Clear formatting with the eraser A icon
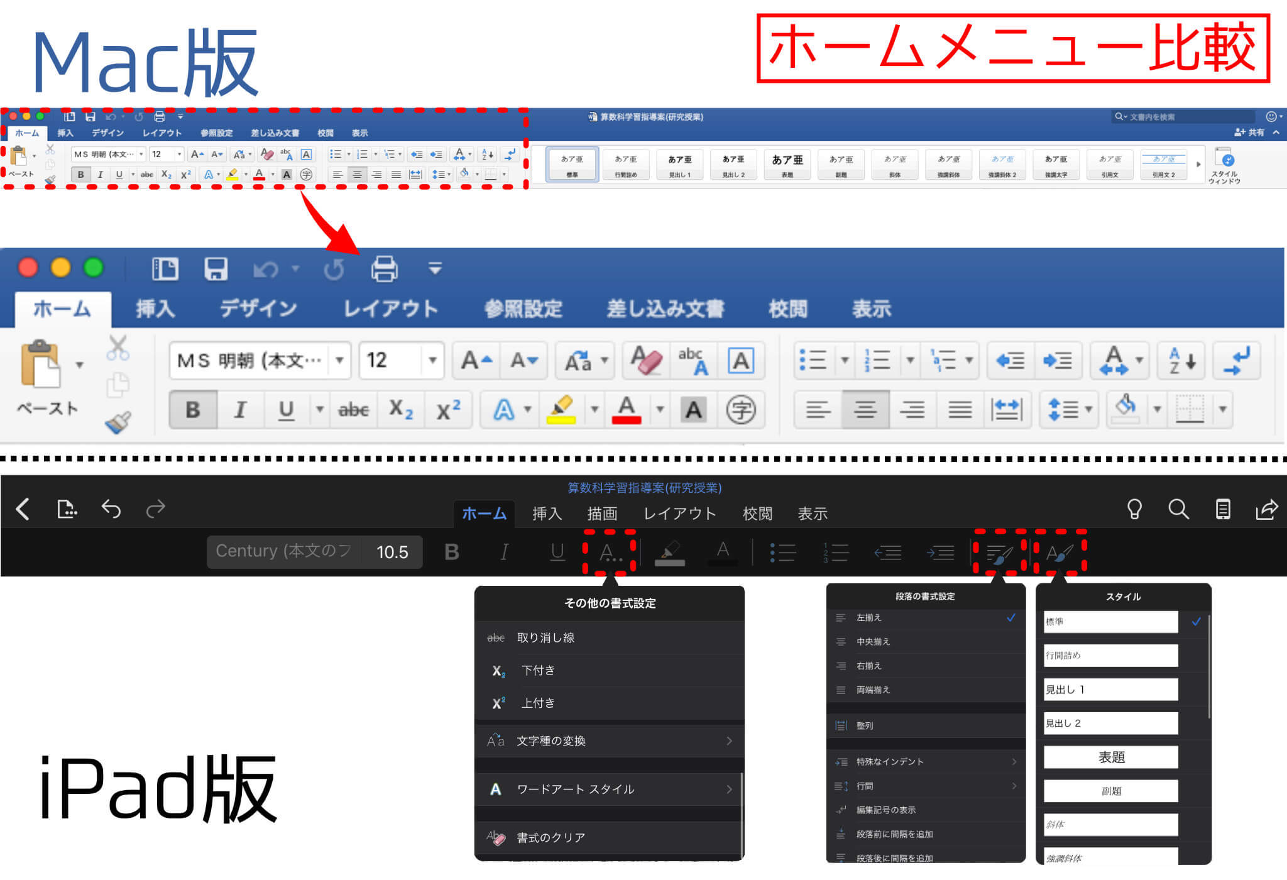The width and height of the screenshot is (1287, 880). [647, 361]
